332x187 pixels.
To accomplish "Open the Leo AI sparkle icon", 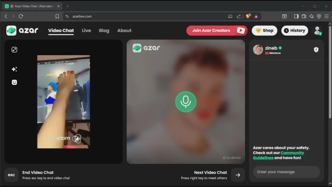I will (312, 16).
